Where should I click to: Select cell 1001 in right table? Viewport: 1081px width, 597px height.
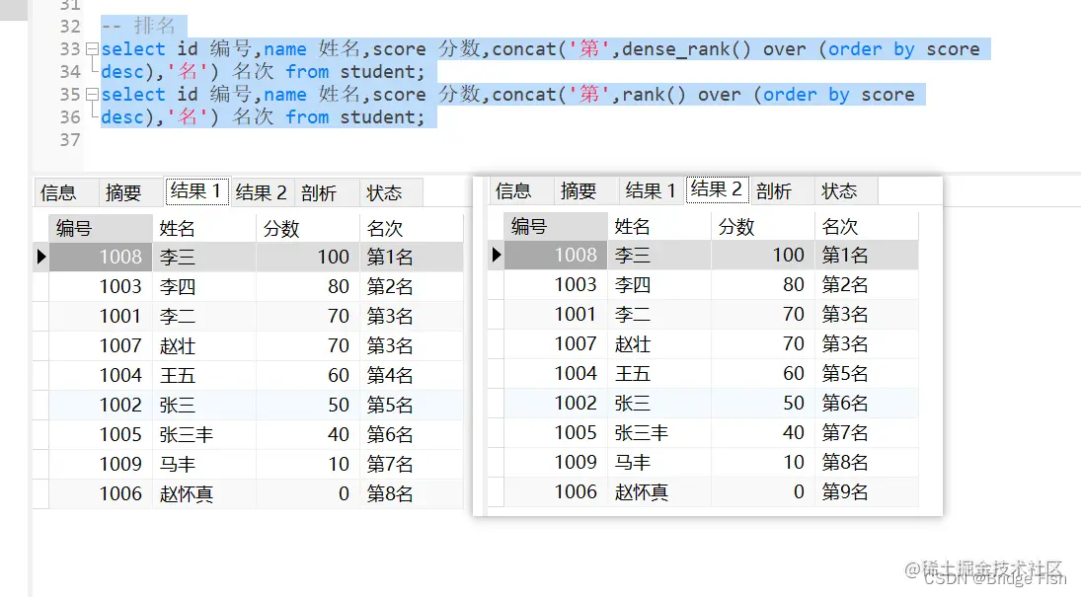[556, 314]
